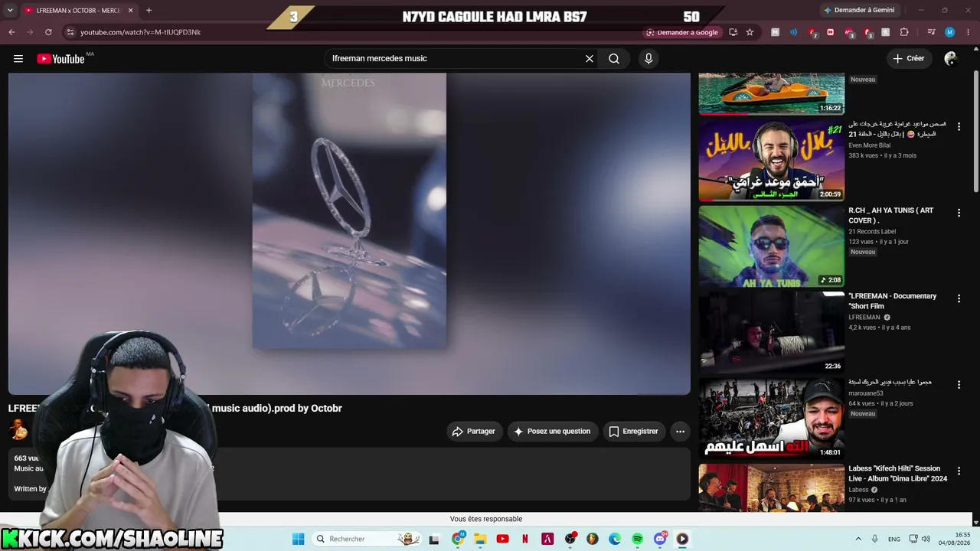Open the "LFREEMAN - Documentary" video title

tap(893, 301)
